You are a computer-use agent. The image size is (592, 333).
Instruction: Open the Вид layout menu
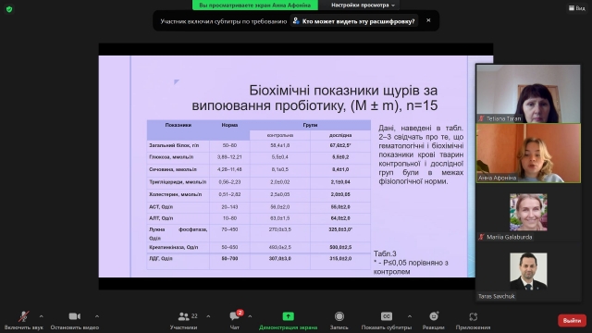pos(577,8)
